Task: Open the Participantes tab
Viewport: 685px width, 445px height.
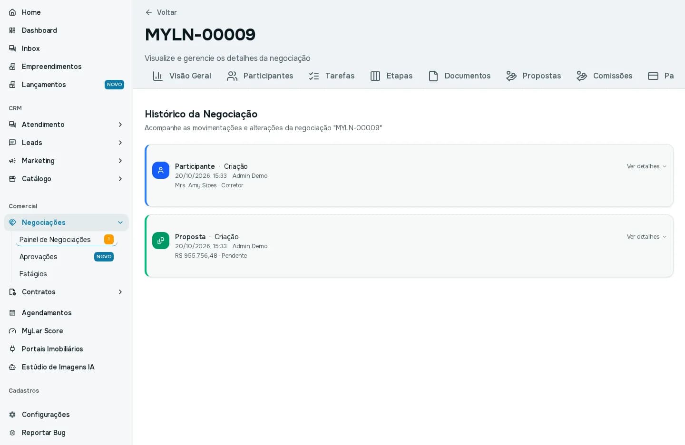Action: tap(260, 76)
